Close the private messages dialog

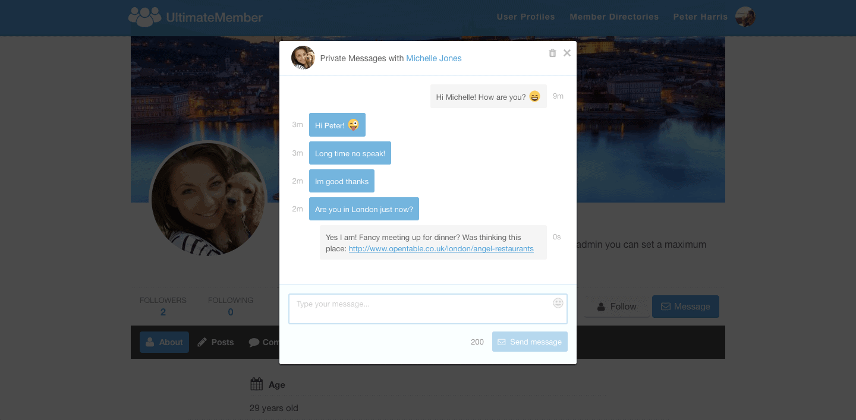tap(567, 53)
